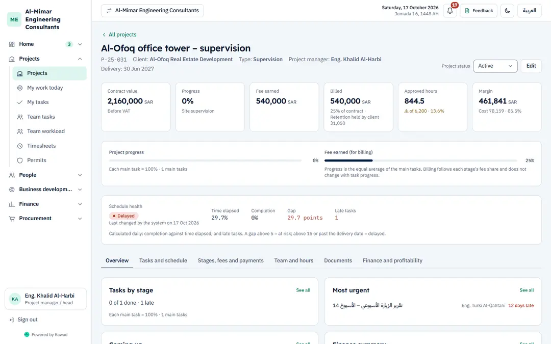Open Team workload in sidebar
This screenshot has width=551, height=344.
coord(49,131)
